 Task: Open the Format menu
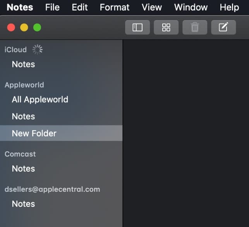click(114, 7)
